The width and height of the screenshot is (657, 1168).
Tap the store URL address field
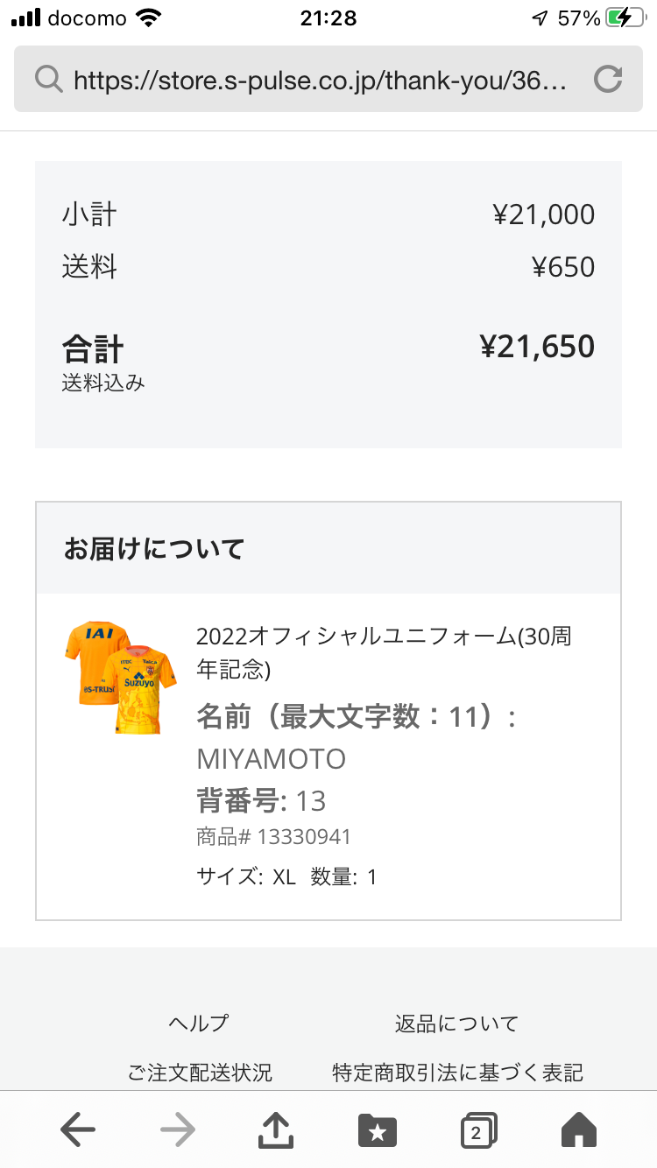tap(320, 81)
